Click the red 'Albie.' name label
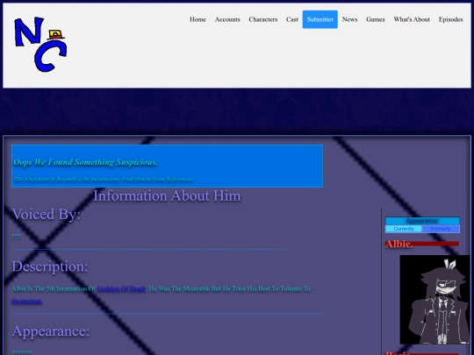 [x=399, y=244]
